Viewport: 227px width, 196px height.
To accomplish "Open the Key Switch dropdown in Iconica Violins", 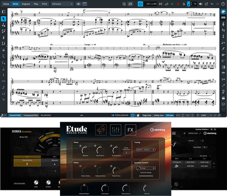I will click(x=205, y=156).
